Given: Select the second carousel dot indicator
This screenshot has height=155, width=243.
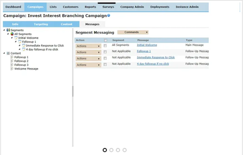Looking at the screenshot, I should pyautogui.click(x=111, y=150).
